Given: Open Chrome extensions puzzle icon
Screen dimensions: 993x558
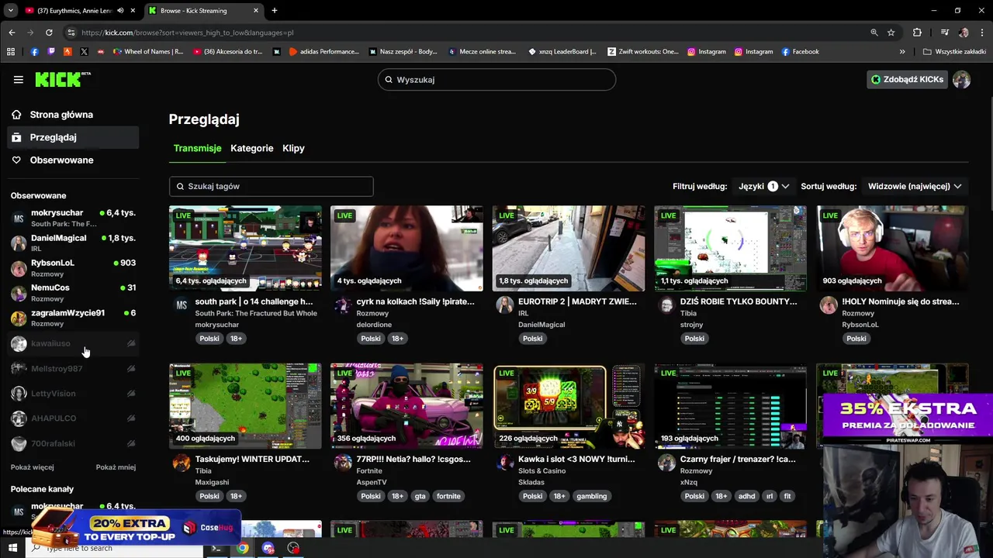Looking at the screenshot, I should (917, 33).
